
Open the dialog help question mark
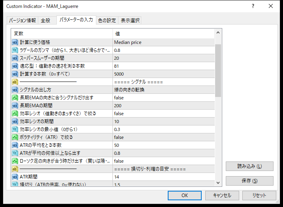point(253,6)
